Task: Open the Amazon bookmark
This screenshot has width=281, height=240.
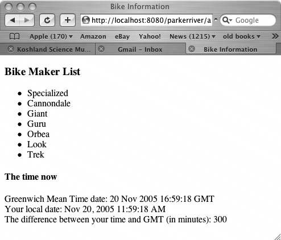Action: (x=93, y=36)
